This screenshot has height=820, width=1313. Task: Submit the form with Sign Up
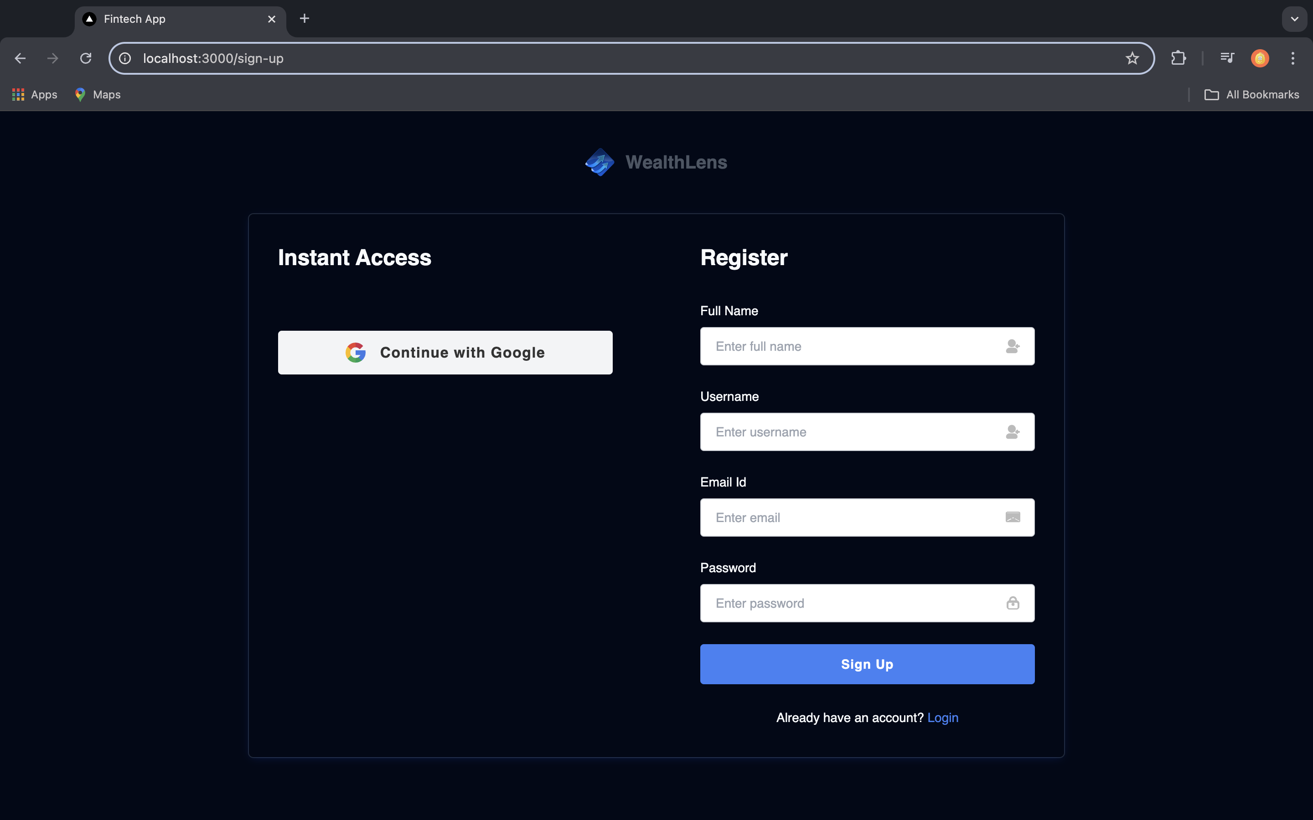pos(867,664)
